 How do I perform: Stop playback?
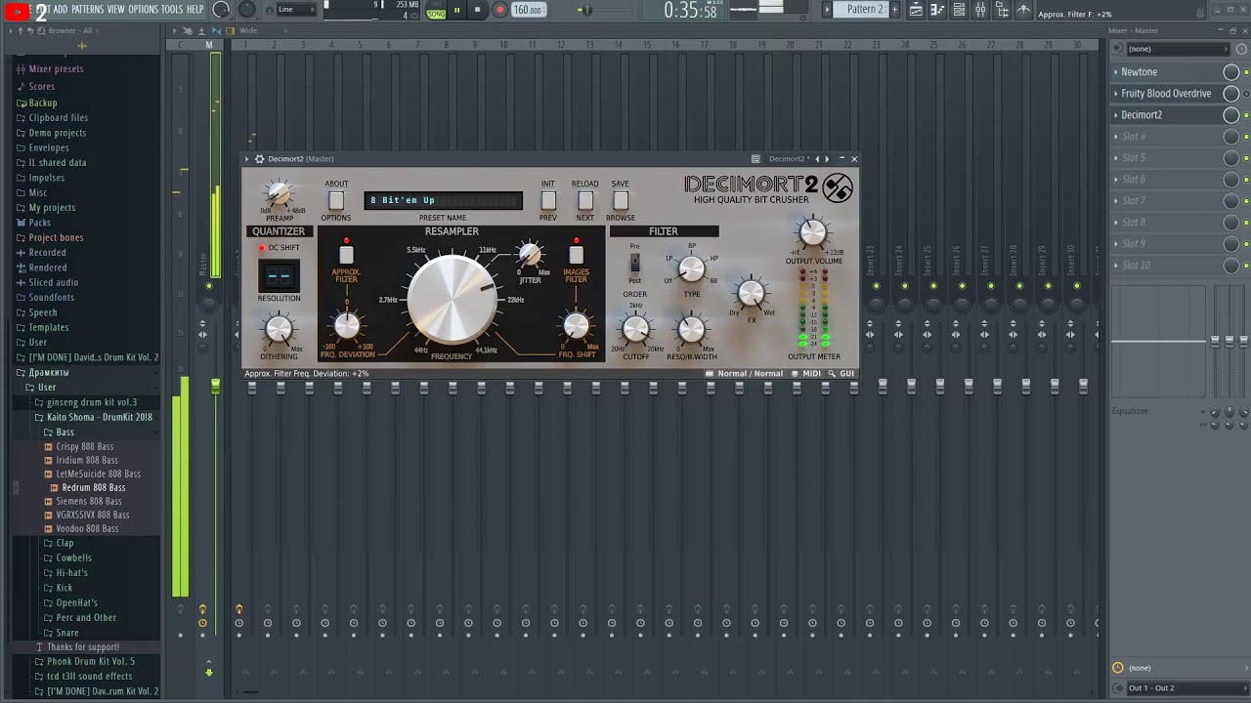point(478,10)
